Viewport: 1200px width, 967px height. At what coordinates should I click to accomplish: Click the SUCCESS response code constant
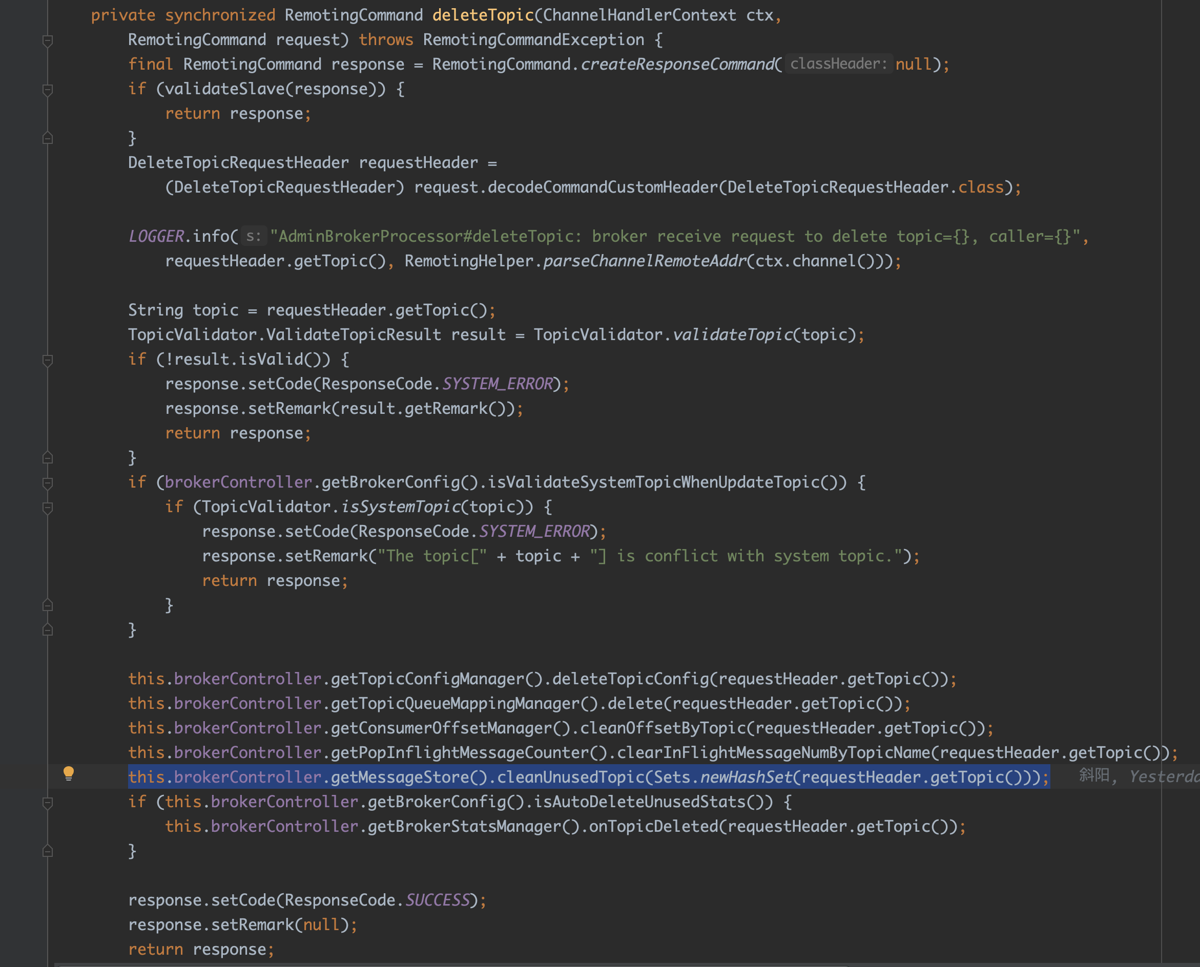438,900
